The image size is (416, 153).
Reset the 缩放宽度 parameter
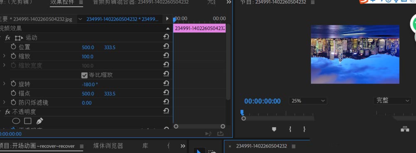[x=166, y=65]
